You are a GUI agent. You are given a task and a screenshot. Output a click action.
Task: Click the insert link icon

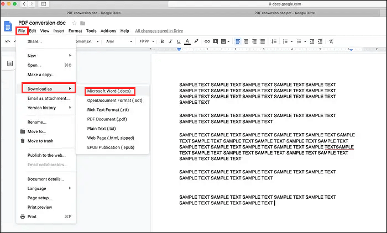(x=207, y=41)
